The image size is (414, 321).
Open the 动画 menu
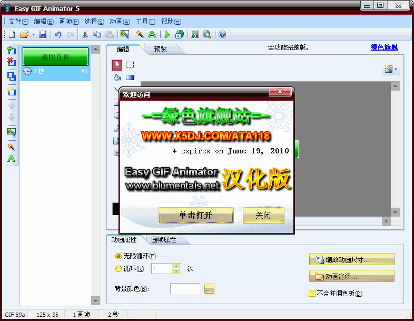120,22
